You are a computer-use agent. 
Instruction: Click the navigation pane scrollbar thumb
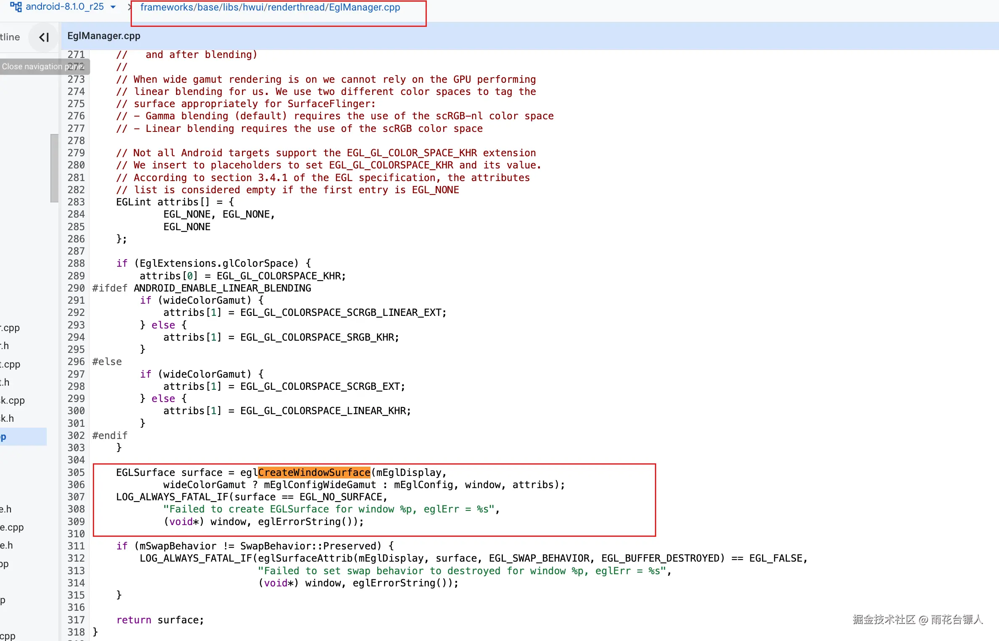pos(54,168)
